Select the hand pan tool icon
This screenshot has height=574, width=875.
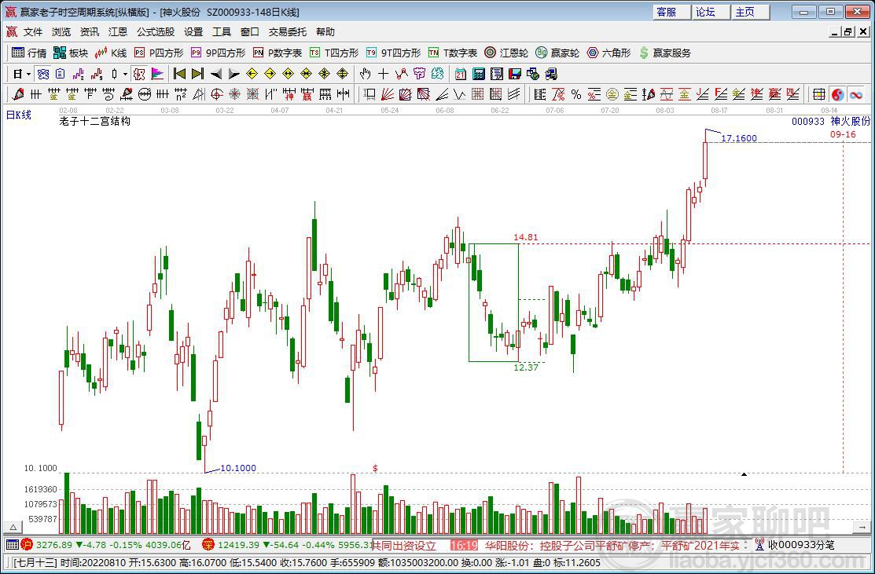click(x=365, y=74)
